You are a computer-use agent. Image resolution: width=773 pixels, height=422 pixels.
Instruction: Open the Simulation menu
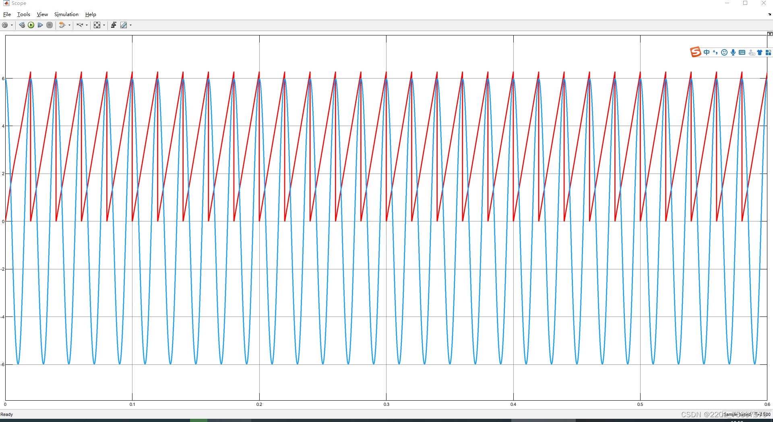[x=66, y=14]
